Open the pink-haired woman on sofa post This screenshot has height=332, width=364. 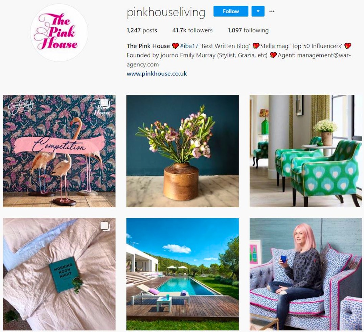coord(306,274)
